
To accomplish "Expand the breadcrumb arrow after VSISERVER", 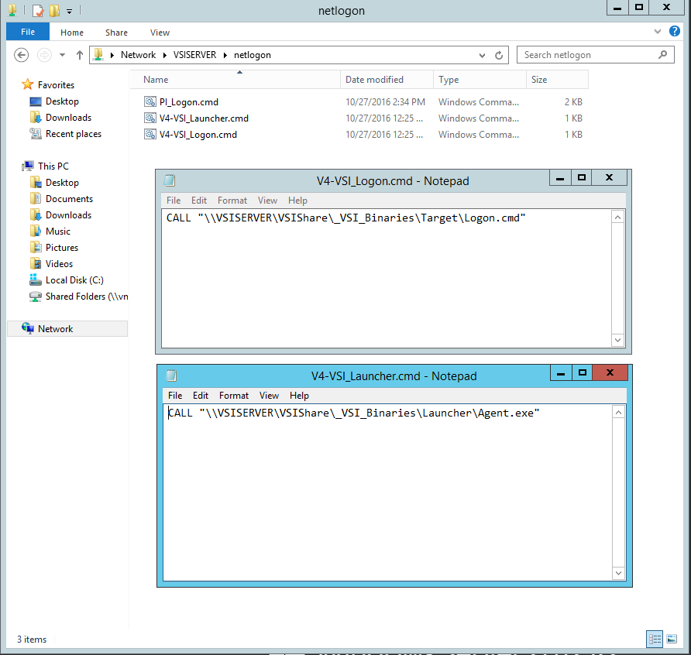I will pyautogui.click(x=225, y=55).
